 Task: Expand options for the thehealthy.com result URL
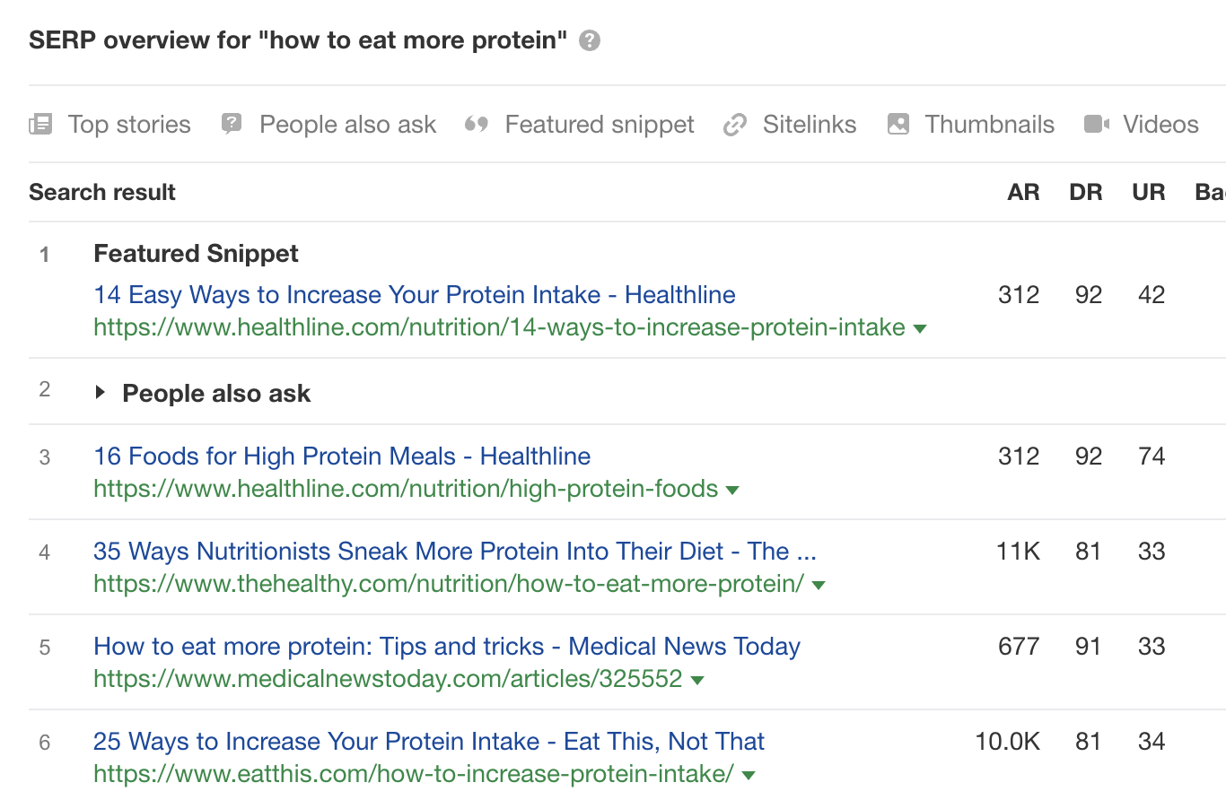[818, 584]
